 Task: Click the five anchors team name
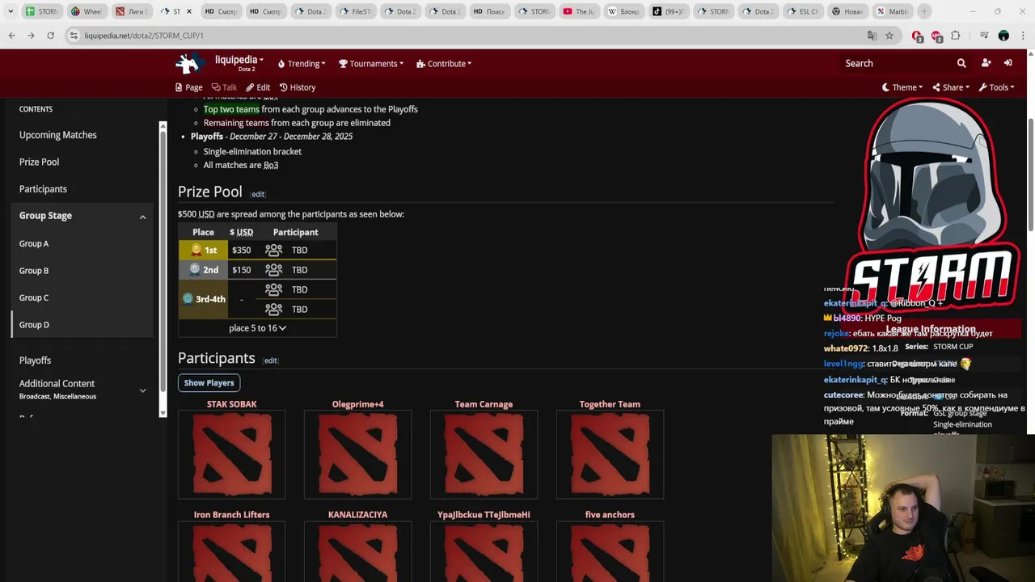point(610,514)
